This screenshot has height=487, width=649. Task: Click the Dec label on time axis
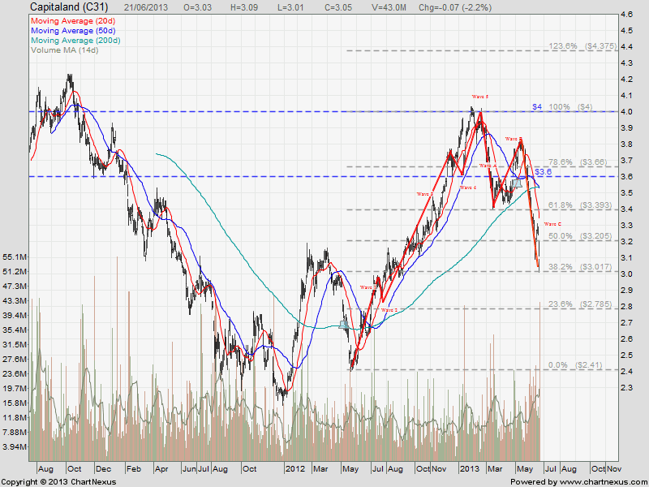[x=103, y=469]
